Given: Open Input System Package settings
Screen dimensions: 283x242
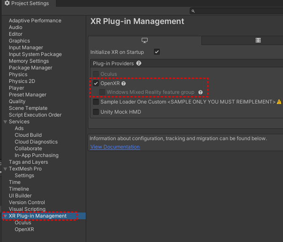Looking at the screenshot, I should [35, 54].
